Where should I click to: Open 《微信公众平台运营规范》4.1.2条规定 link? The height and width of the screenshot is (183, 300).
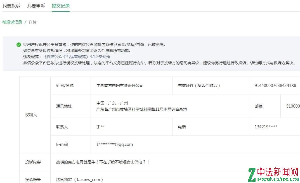tap(77, 57)
